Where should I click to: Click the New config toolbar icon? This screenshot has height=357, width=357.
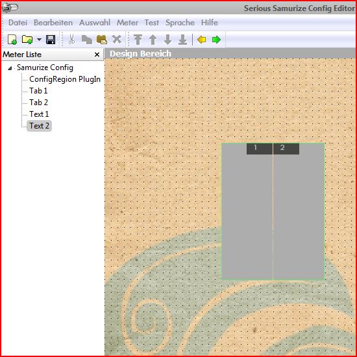12,40
